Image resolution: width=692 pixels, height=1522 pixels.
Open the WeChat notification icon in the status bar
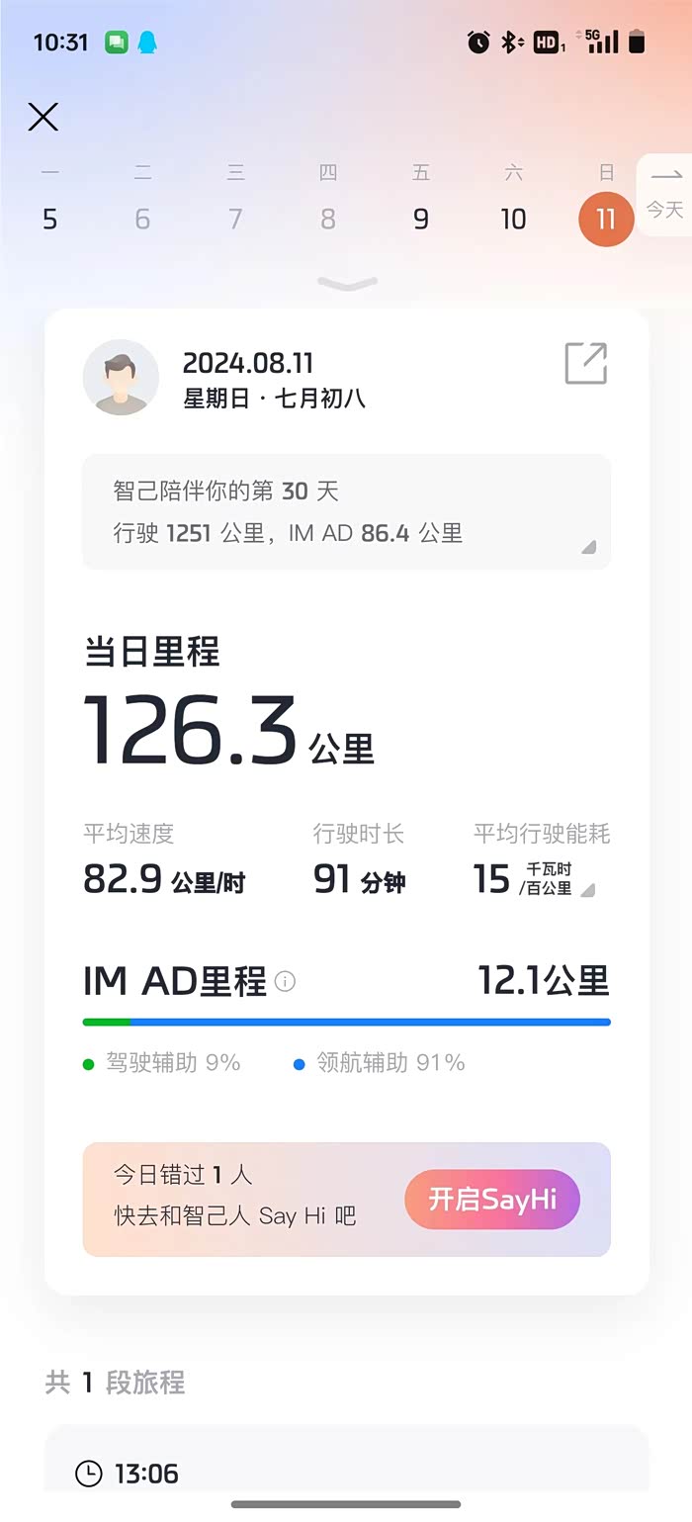click(117, 43)
